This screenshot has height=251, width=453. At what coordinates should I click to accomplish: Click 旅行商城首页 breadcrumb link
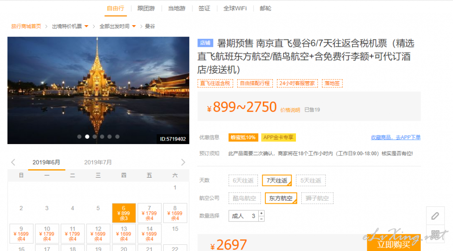click(x=26, y=26)
